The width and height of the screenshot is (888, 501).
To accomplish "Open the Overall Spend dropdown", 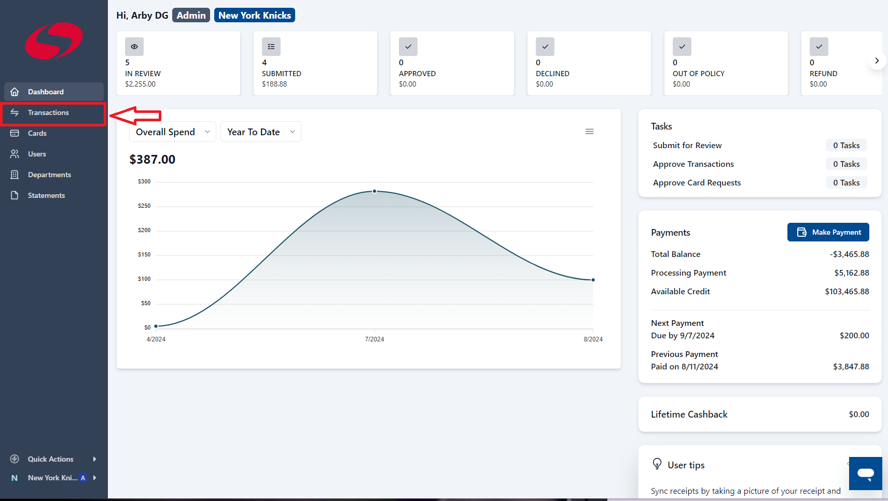I will tap(173, 132).
